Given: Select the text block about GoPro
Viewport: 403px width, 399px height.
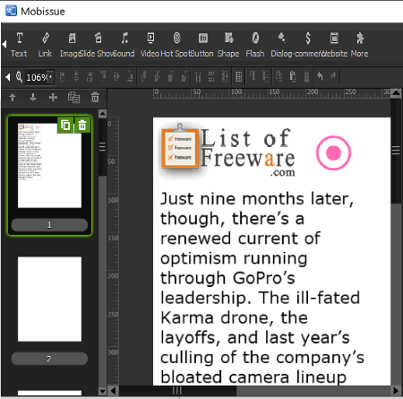Looking at the screenshot, I should point(262,288).
